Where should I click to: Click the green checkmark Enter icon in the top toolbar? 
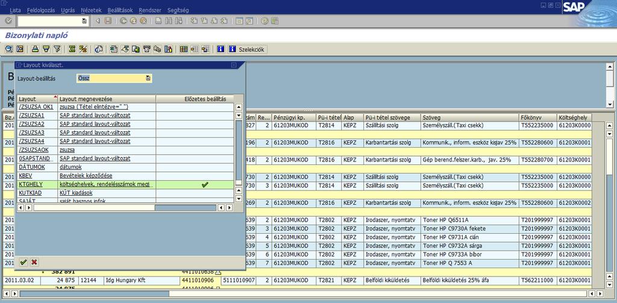coord(8,21)
